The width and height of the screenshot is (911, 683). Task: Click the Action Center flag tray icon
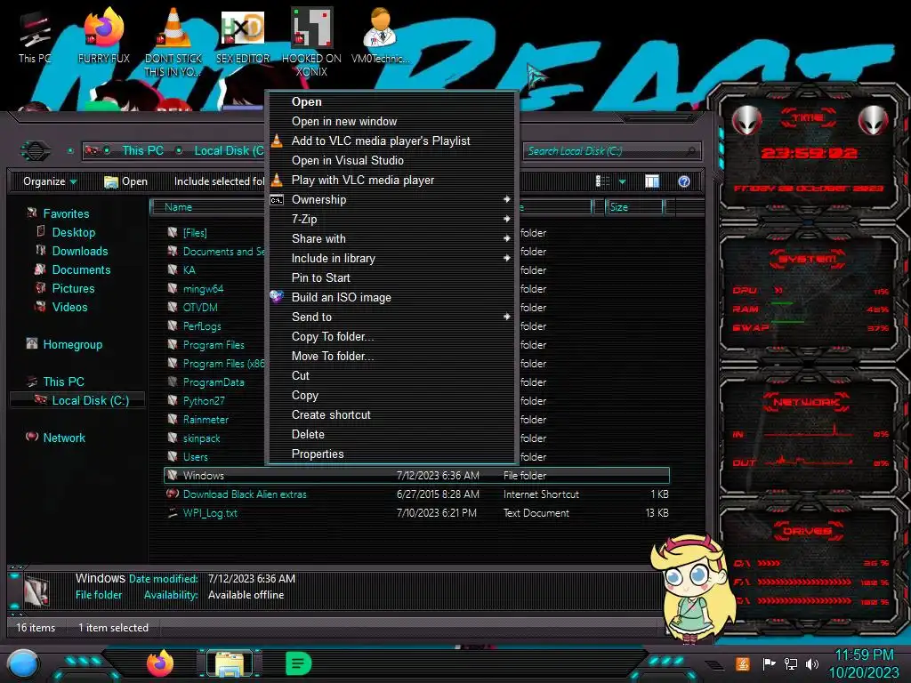coord(770,663)
